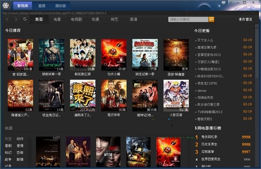Open the 搜神记 第39集 poster
261x169 pixels.
145,96
